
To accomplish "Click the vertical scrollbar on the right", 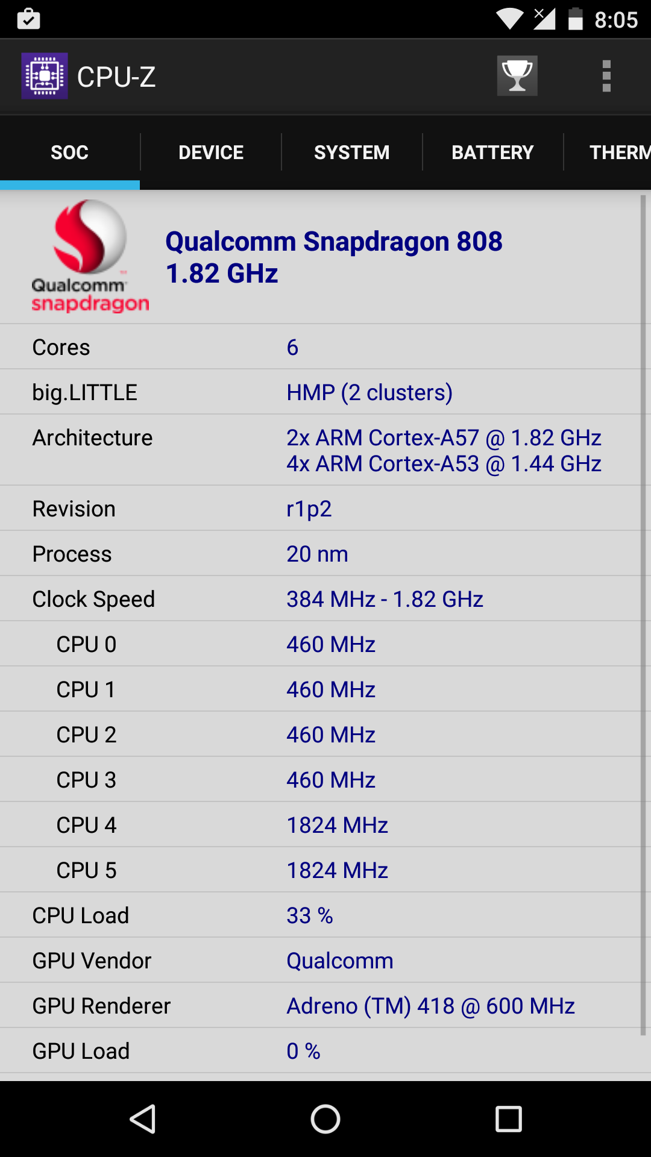I will pyautogui.click(x=643, y=615).
